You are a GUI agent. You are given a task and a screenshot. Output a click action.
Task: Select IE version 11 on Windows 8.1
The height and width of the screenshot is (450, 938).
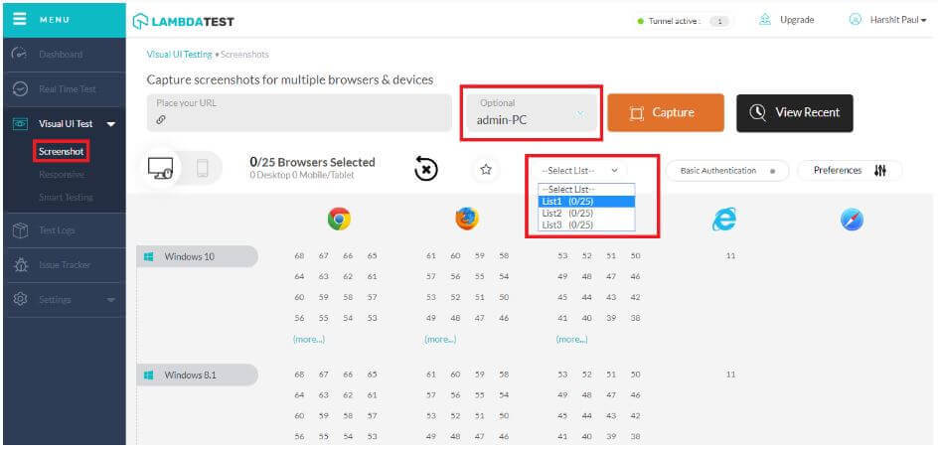tap(730, 375)
